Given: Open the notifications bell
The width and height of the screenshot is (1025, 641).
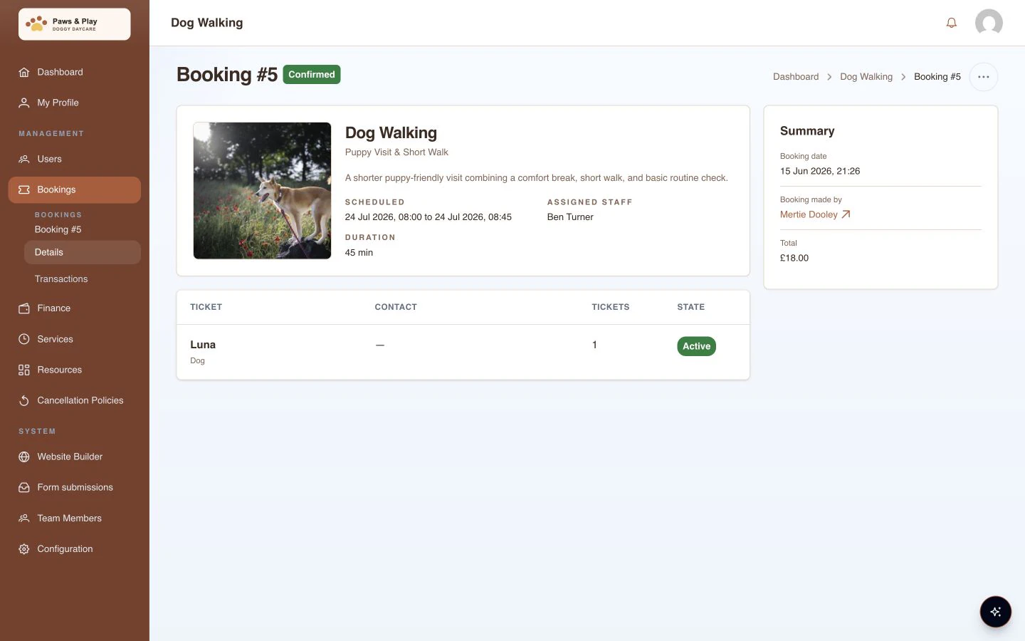Looking at the screenshot, I should 951,23.
